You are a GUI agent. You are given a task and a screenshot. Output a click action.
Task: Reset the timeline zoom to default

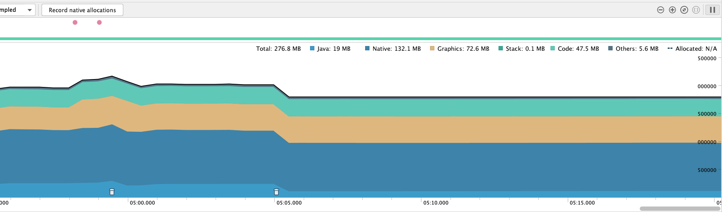[x=684, y=10]
